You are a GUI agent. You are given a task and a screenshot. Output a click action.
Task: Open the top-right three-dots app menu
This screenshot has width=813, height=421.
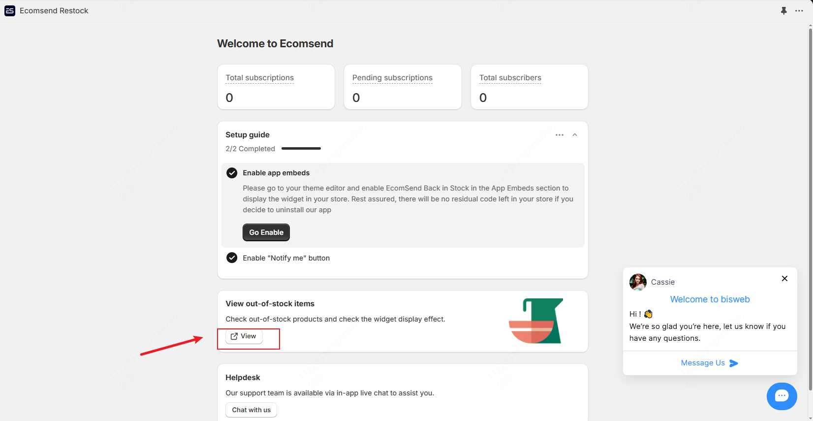click(x=799, y=11)
